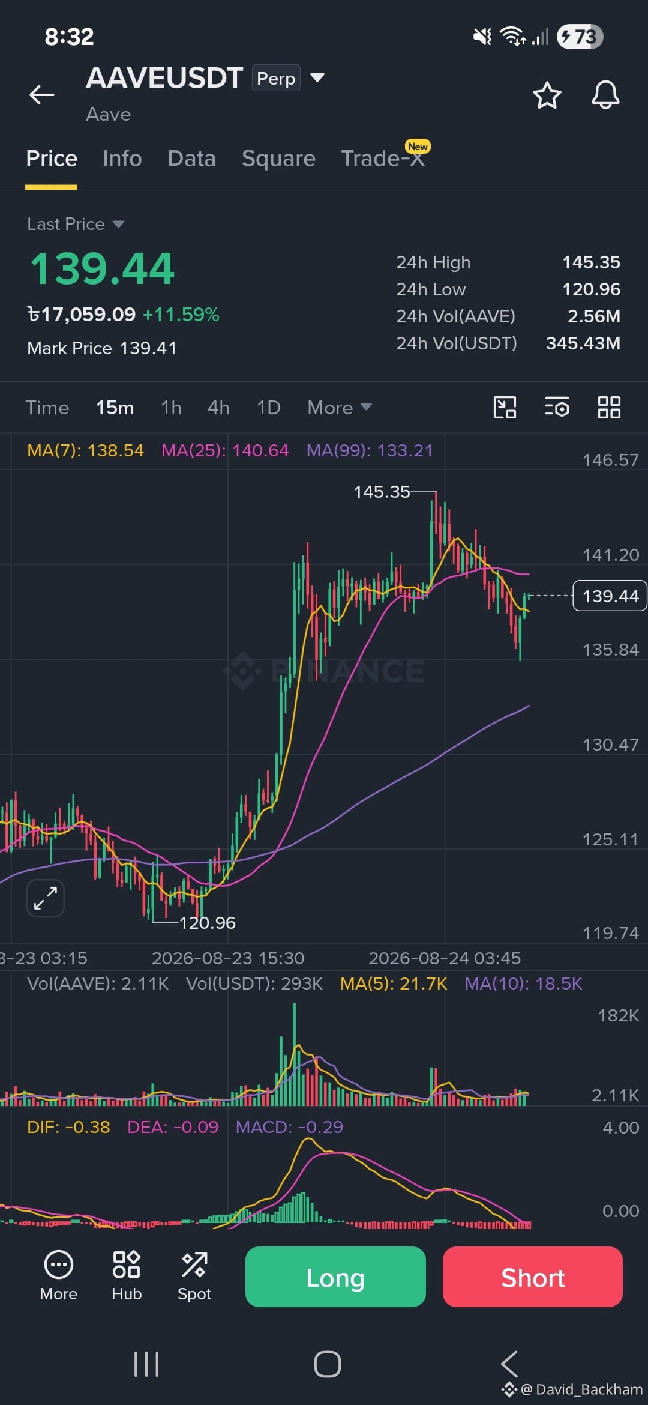Tap the red Short button
This screenshot has height=1405, width=648.
(533, 1277)
